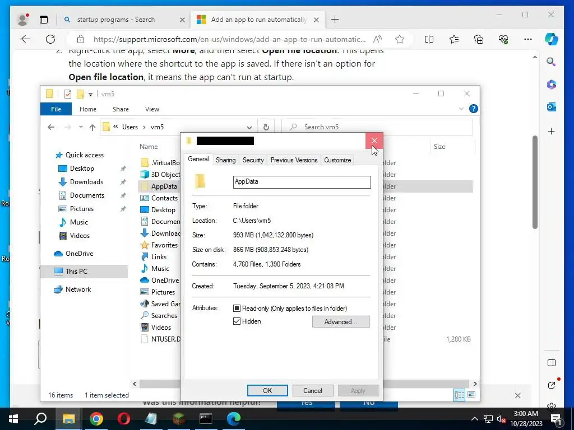574x430 pixels.
Task: Add page to favorites star icon
Action: [x=399, y=39]
